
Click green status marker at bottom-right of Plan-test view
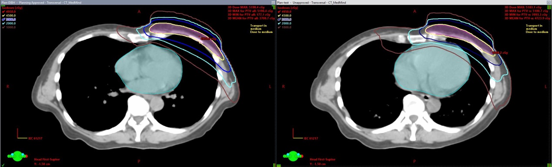point(549,165)
